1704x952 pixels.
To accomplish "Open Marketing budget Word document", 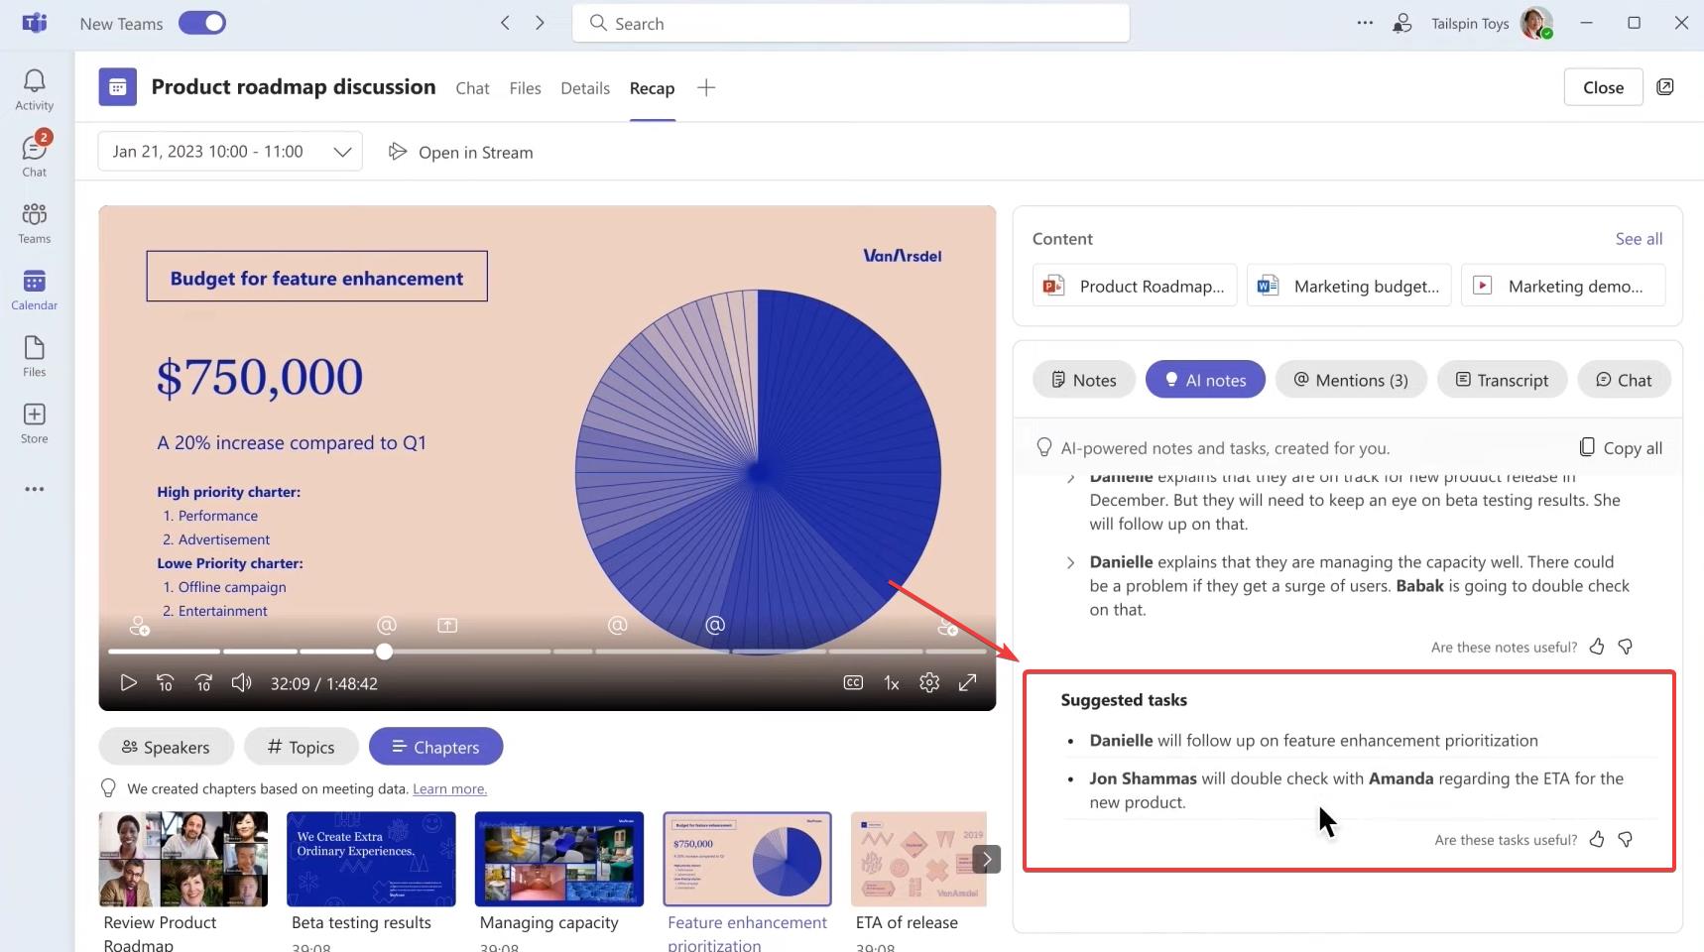I will coord(1349,286).
